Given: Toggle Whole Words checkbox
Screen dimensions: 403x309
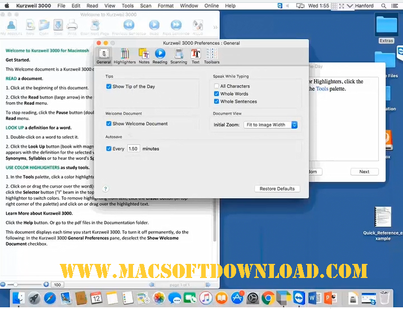Looking at the screenshot, I should point(216,94).
